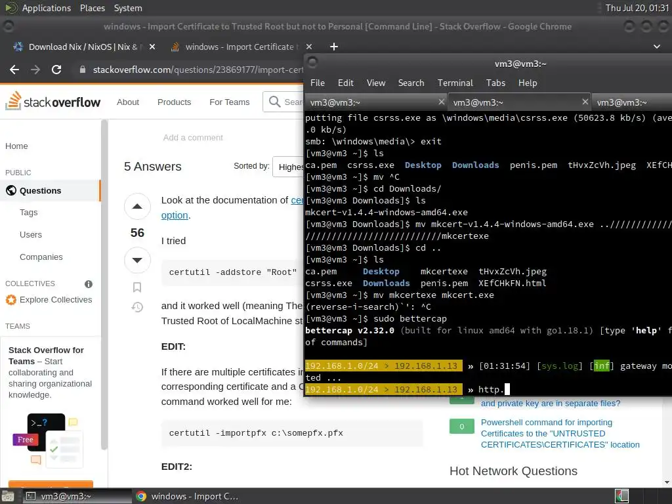Screen dimensions: 672x504
Task: Close the Download Nix tab
Action: (x=152, y=47)
